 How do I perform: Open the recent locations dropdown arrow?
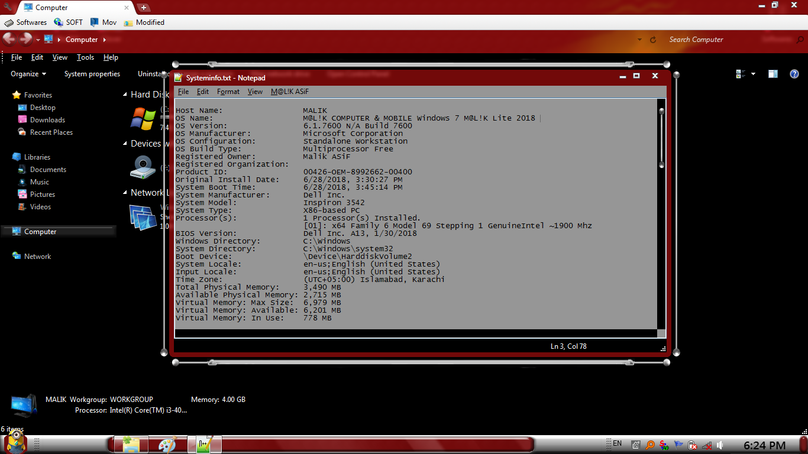(x=38, y=40)
